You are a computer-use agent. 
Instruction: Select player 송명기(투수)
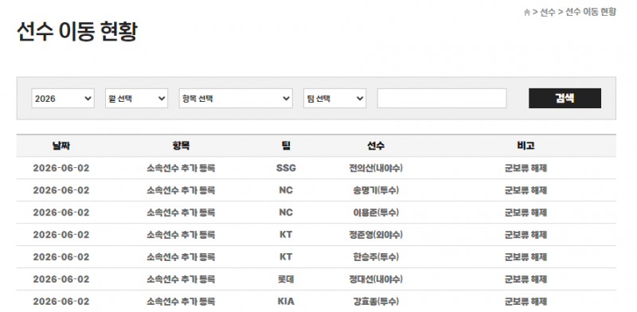376,190
